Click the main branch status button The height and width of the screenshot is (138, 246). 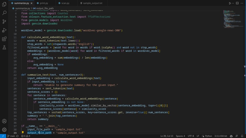coord(11,136)
